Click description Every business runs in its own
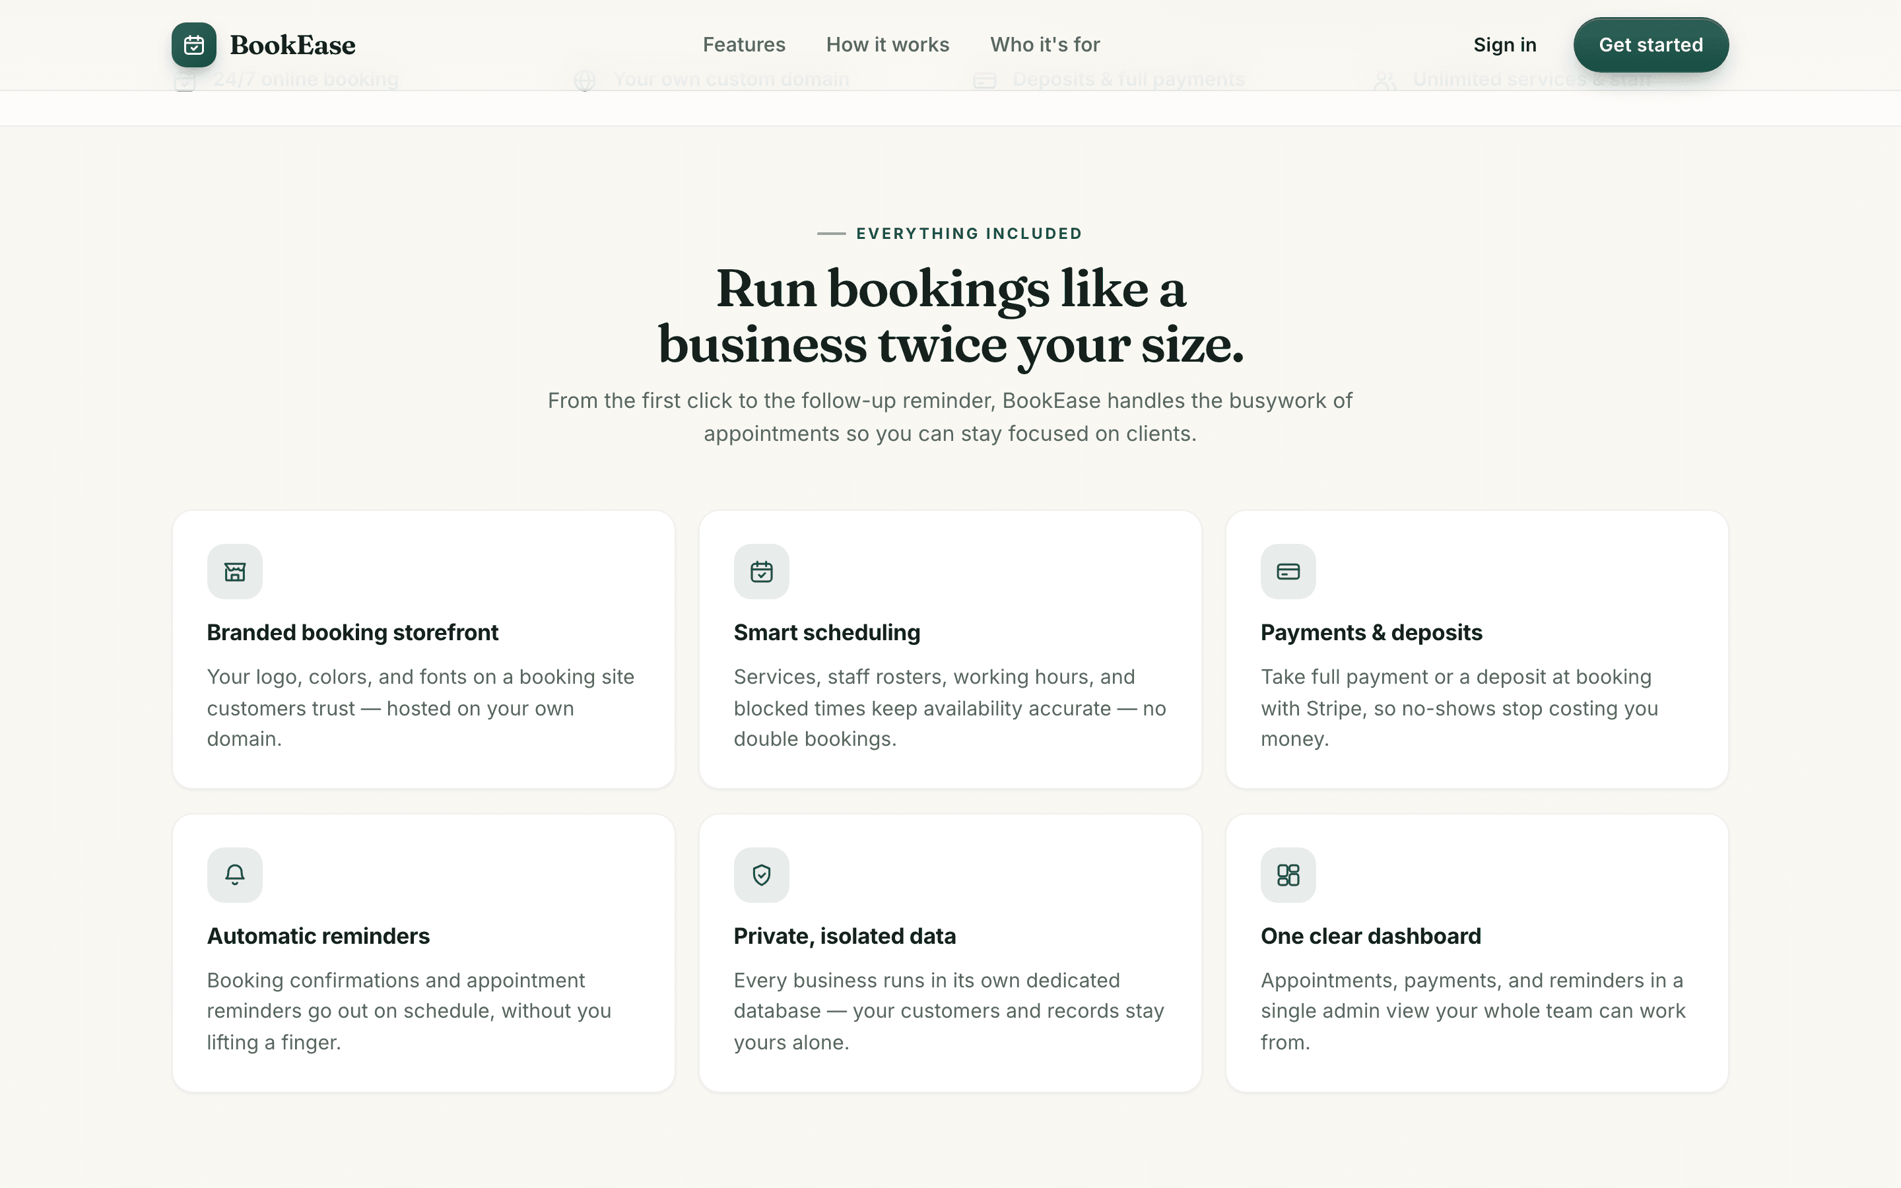This screenshot has height=1188, width=1901. 949,1011
